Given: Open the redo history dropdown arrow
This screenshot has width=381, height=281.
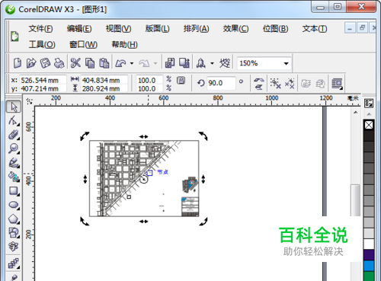Looking at the screenshot, I should [155, 63].
